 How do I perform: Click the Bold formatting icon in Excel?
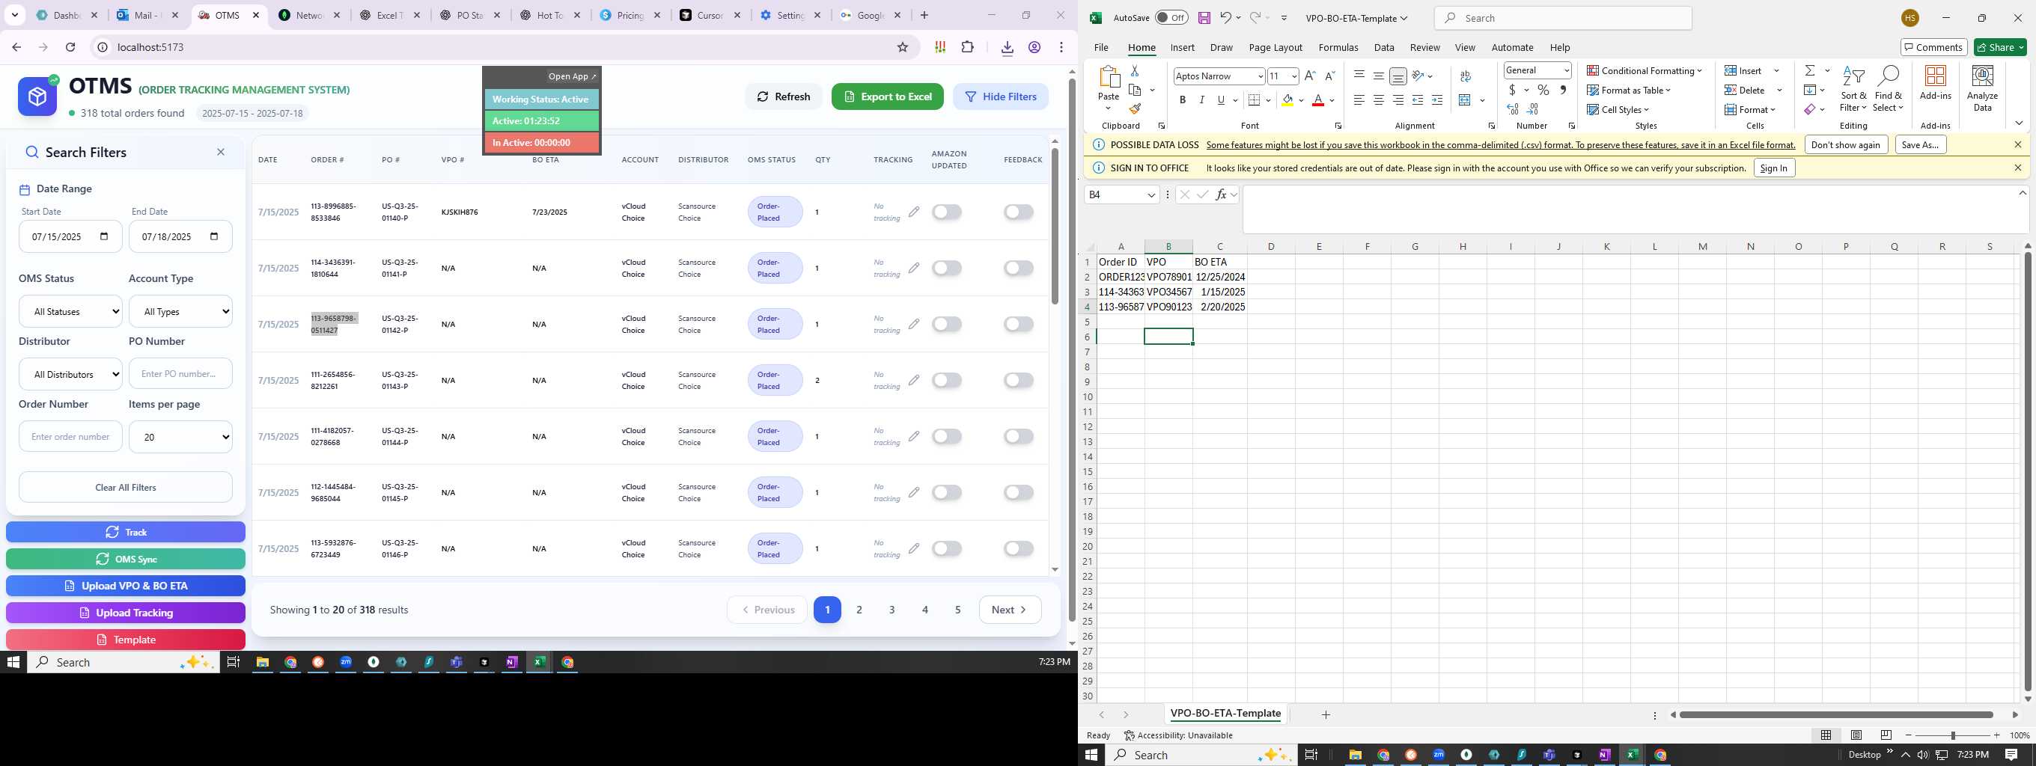click(1183, 100)
